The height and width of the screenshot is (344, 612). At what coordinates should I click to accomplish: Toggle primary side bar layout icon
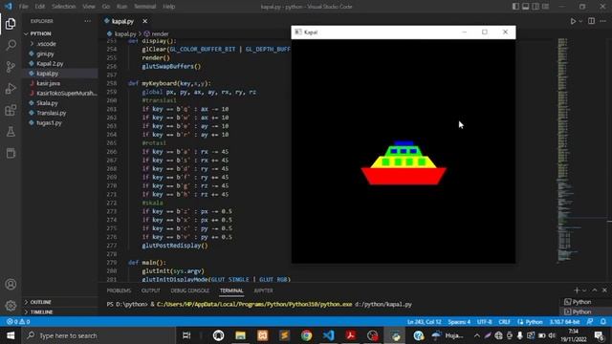(x=515, y=7)
